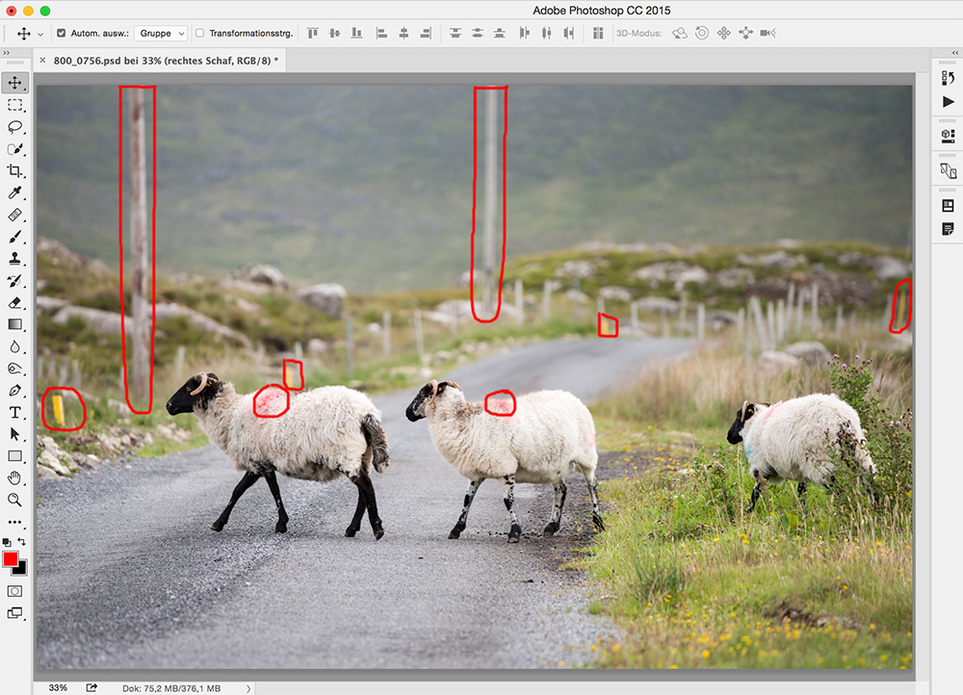Click the 33% zoom level field
The width and height of the screenshot is (963, 695).
[59, 688]
